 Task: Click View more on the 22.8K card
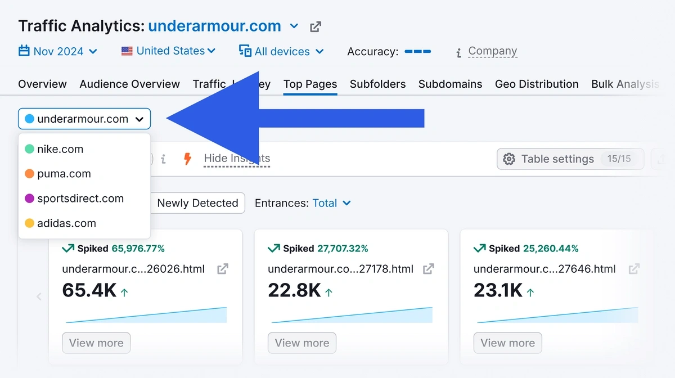coord(302,343)
